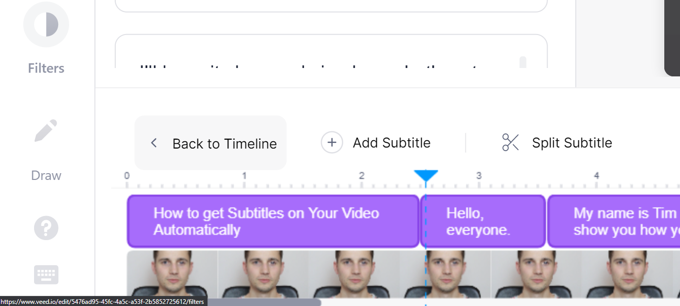Viewport: 680px width, 306px height.
Task: Click the first video frame thumbnail
Action: pos(172,274)
